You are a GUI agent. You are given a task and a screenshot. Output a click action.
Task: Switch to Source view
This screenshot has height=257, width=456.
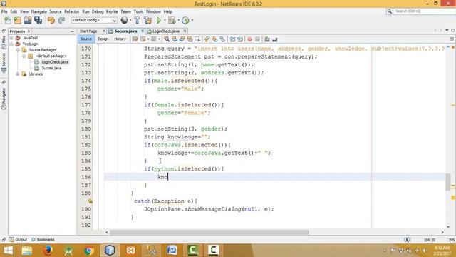click(85, 39)
